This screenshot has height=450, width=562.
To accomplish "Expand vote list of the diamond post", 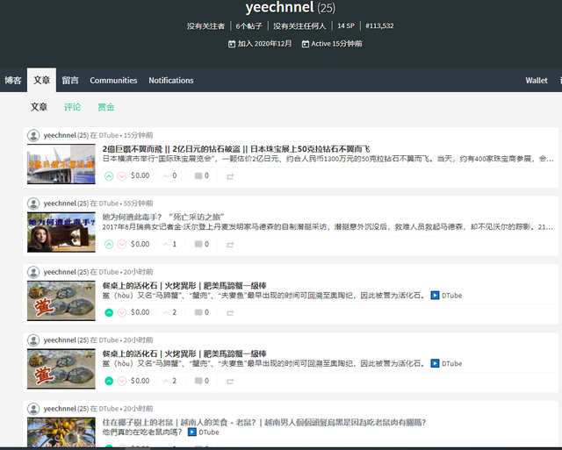I will point(169,175).
